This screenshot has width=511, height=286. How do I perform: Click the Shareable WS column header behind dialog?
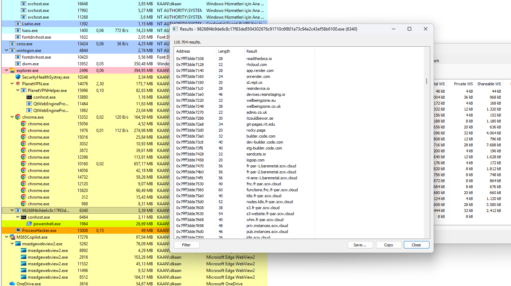489,84
